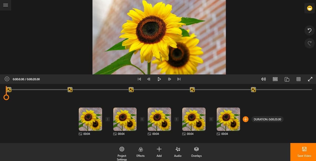This screenshot has height=161, width=316.
Task: Open Project Settings
Action: pyautogui.click(x=122, y=153)
